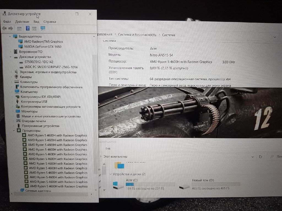
Task: Open the Файл menu
Action: pos(7,22)
